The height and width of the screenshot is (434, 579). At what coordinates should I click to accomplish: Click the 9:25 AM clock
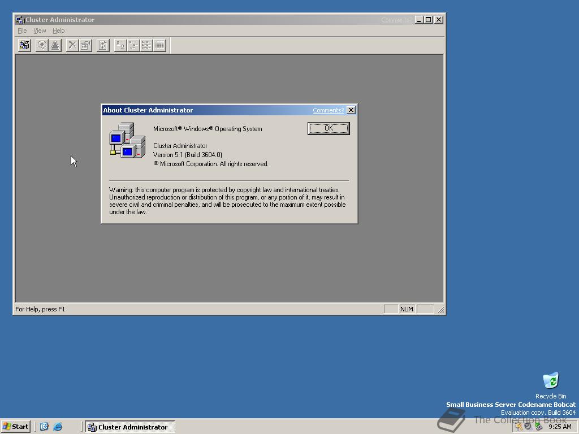pyautogui.click(x=560, y=427)
